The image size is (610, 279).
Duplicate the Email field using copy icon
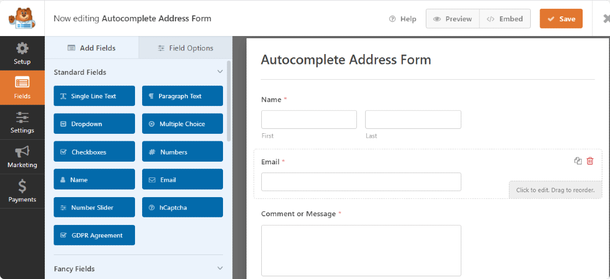[578, 161]
